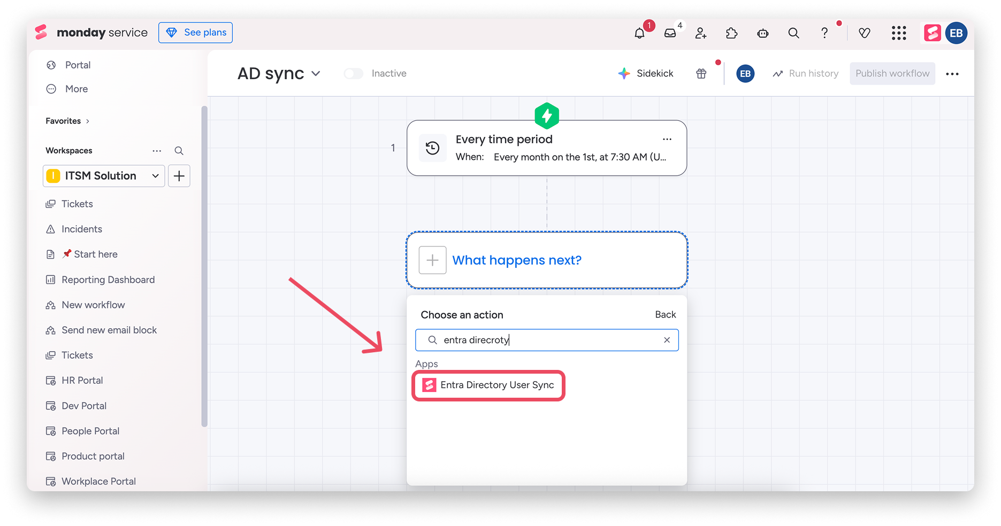Image resolution: width=1001 pixels, height=526 pixels.
Task: Open search from the top header
Action: coord(793,33)
